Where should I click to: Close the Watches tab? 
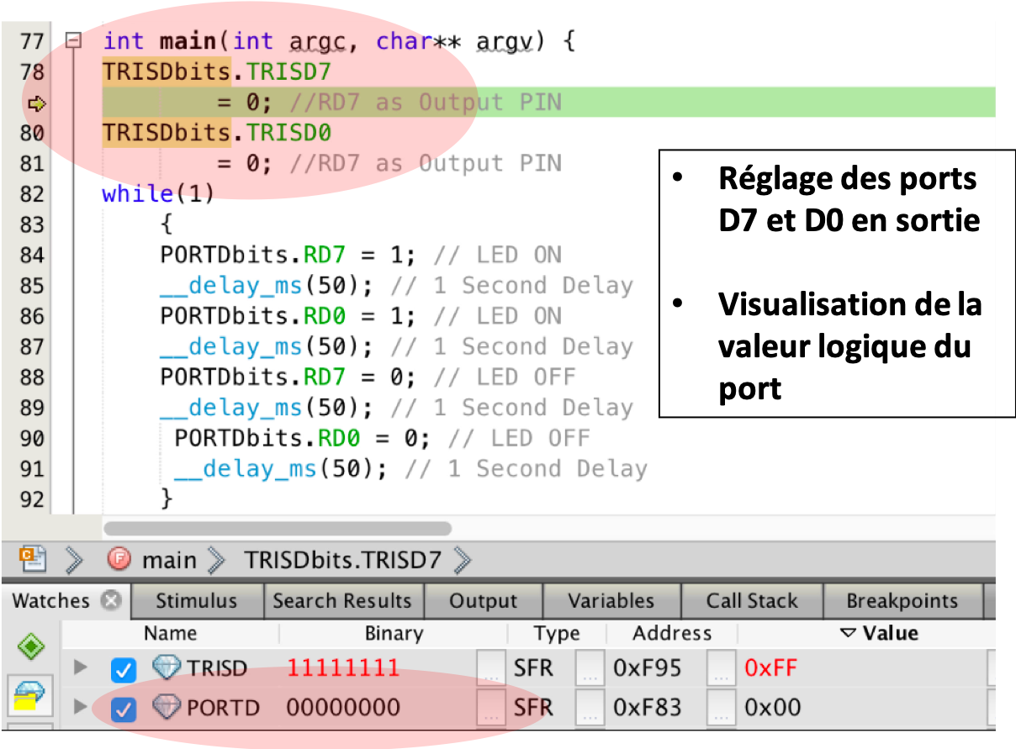110,601
